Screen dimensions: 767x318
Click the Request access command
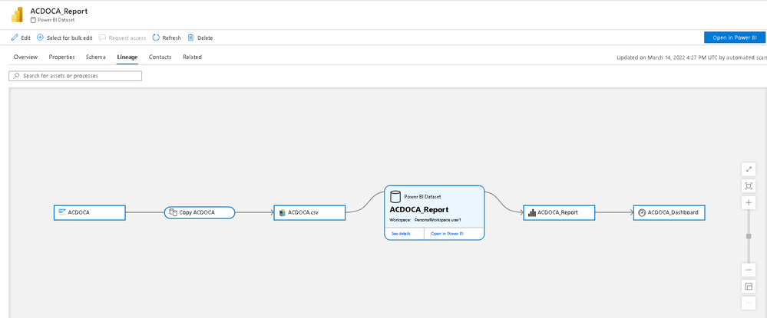[x=122, y=38]
